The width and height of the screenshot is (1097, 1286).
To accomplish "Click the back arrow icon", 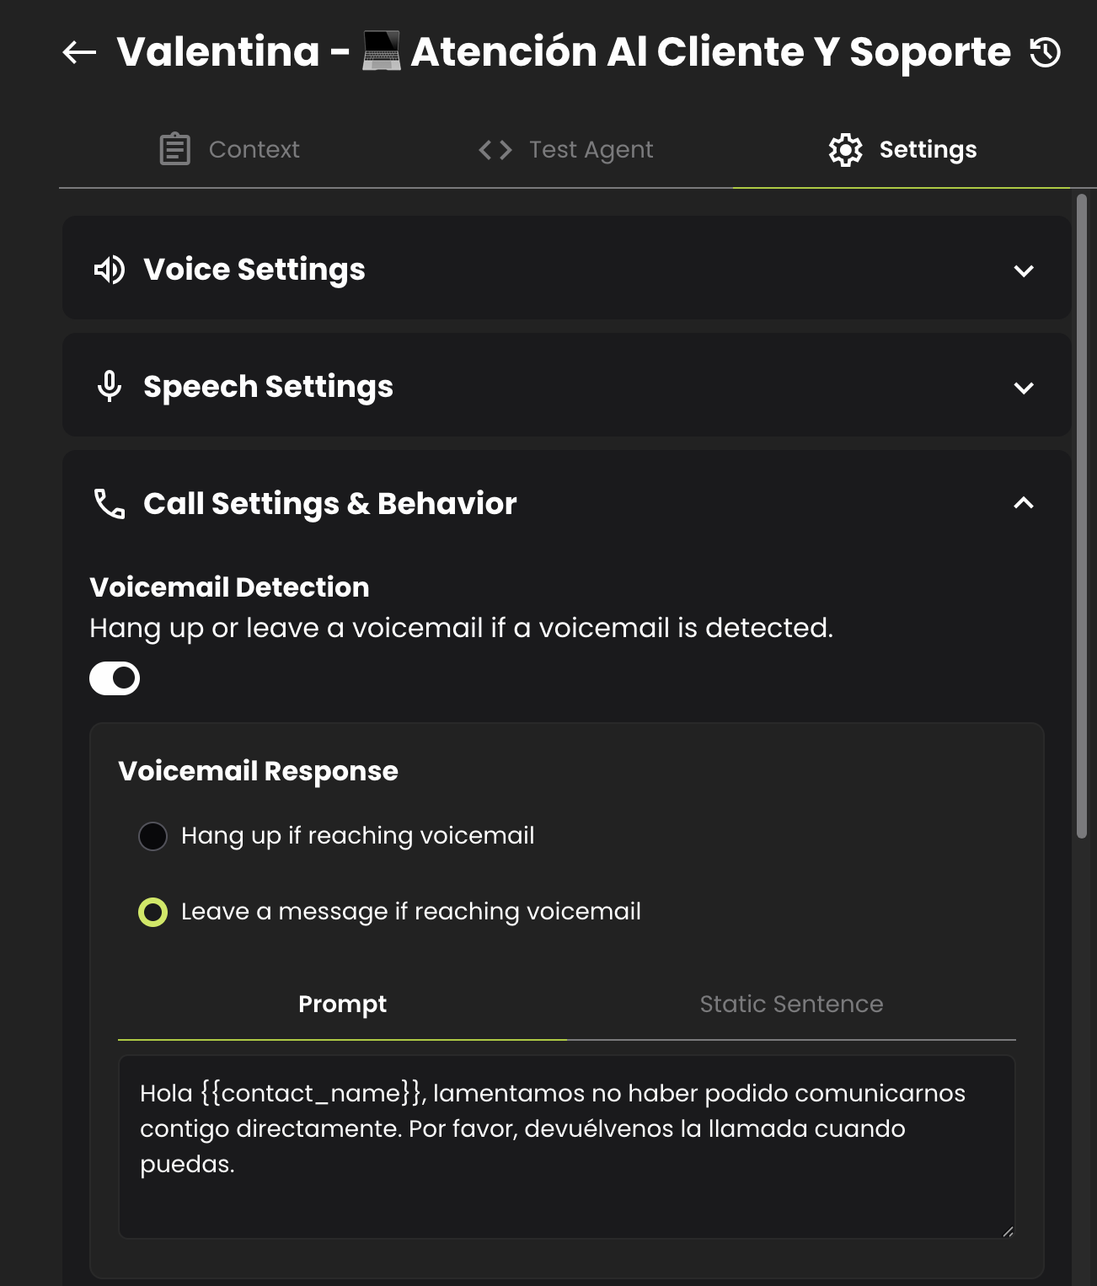I will click(80, 52).
